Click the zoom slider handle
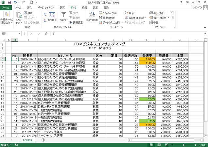This screenshot has width=208, height=147. pyautogui.click(x=184, y=145)
